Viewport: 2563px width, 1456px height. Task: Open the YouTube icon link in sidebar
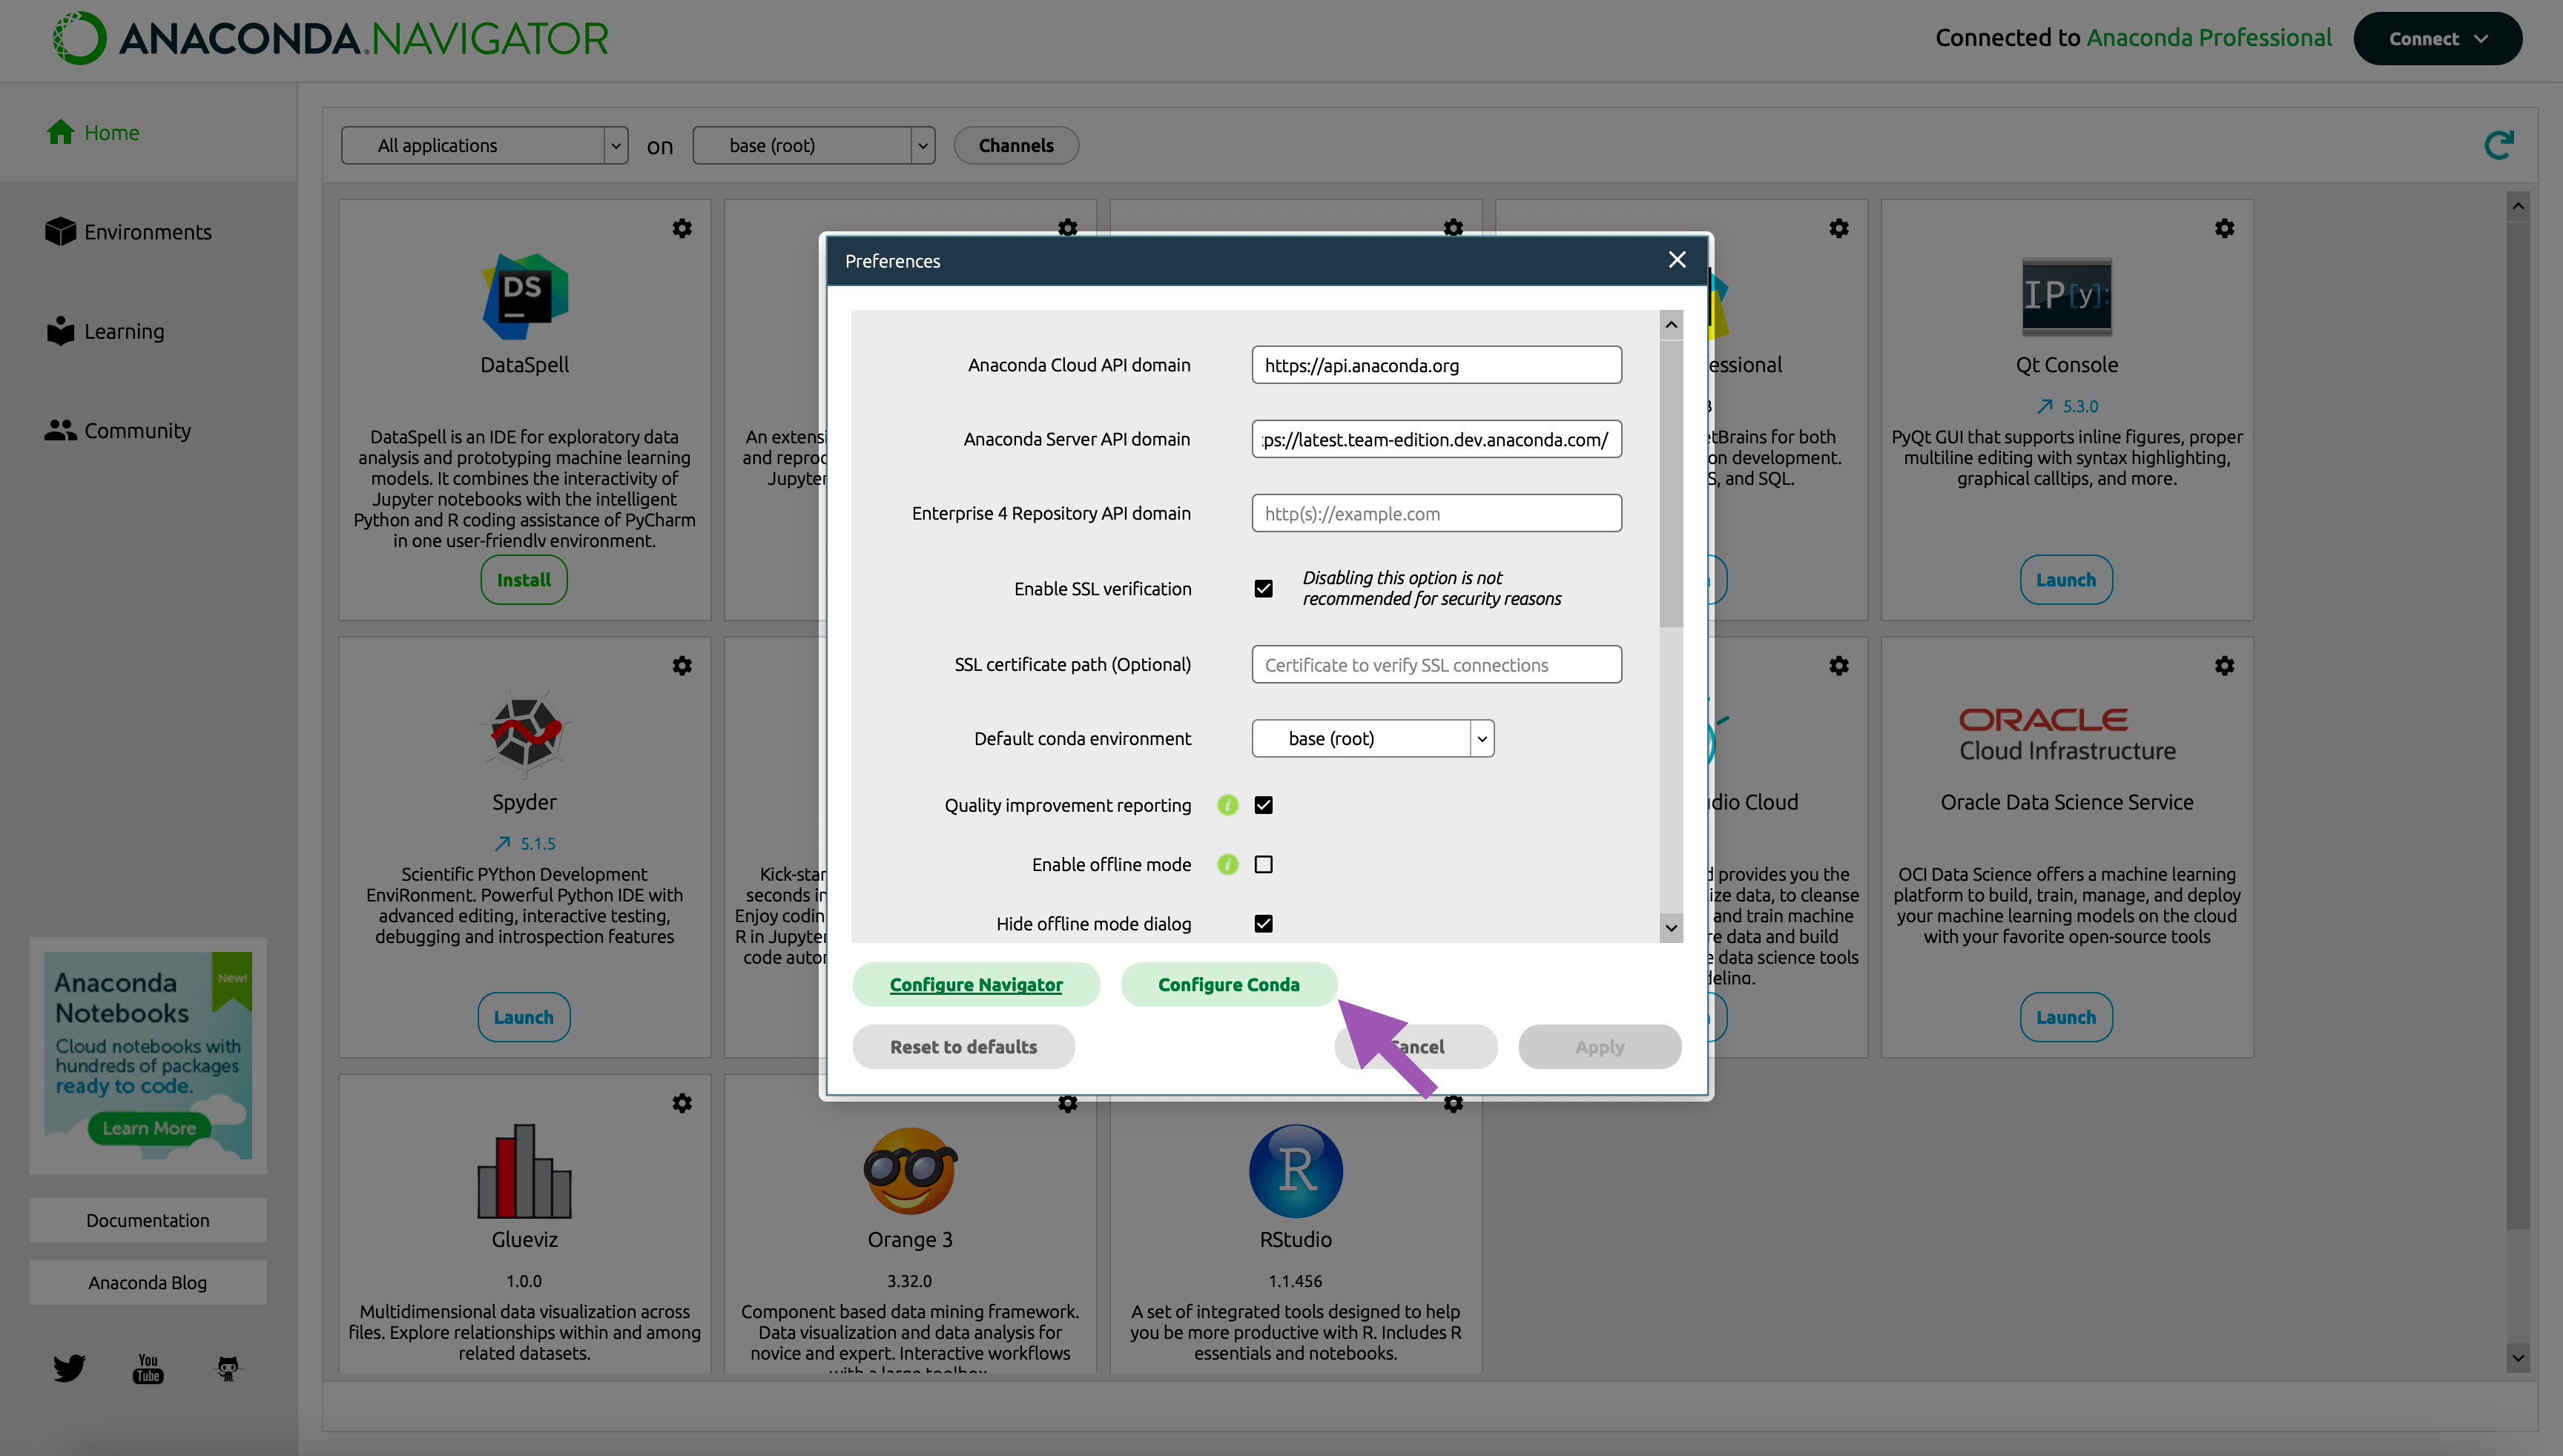(x=148, y=1368)
